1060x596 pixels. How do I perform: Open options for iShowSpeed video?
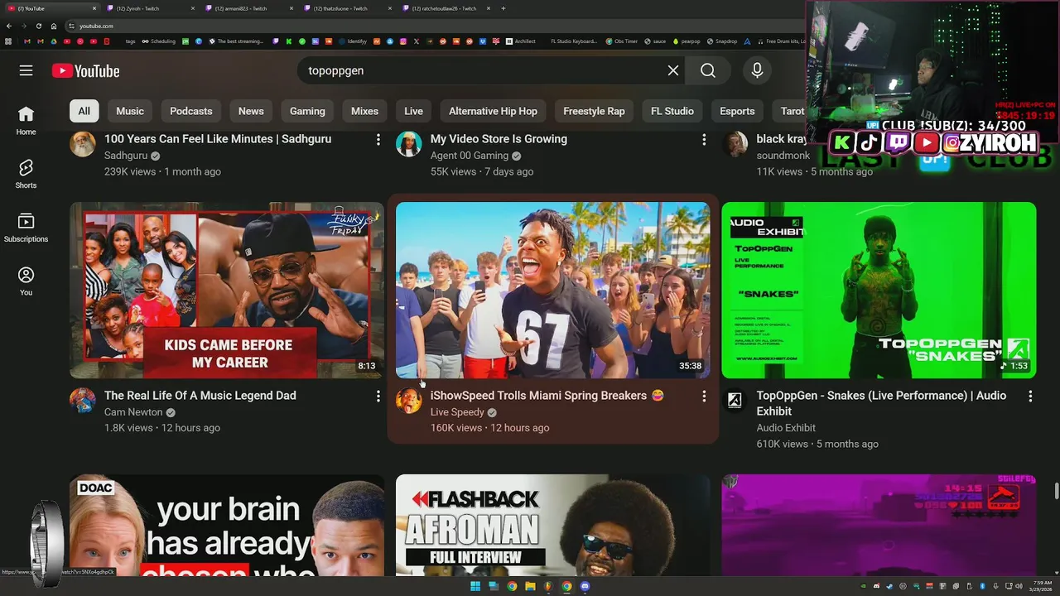click(705, 396)
